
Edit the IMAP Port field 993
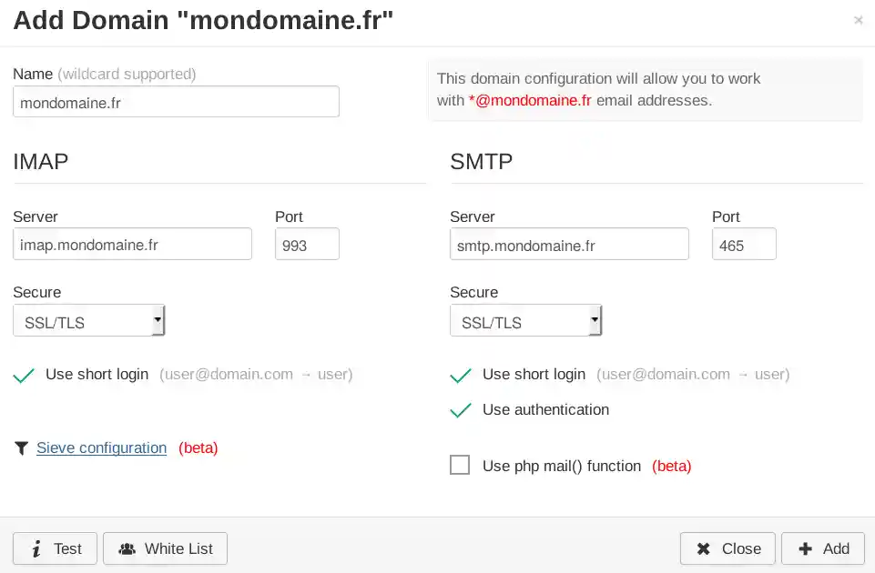307,244
